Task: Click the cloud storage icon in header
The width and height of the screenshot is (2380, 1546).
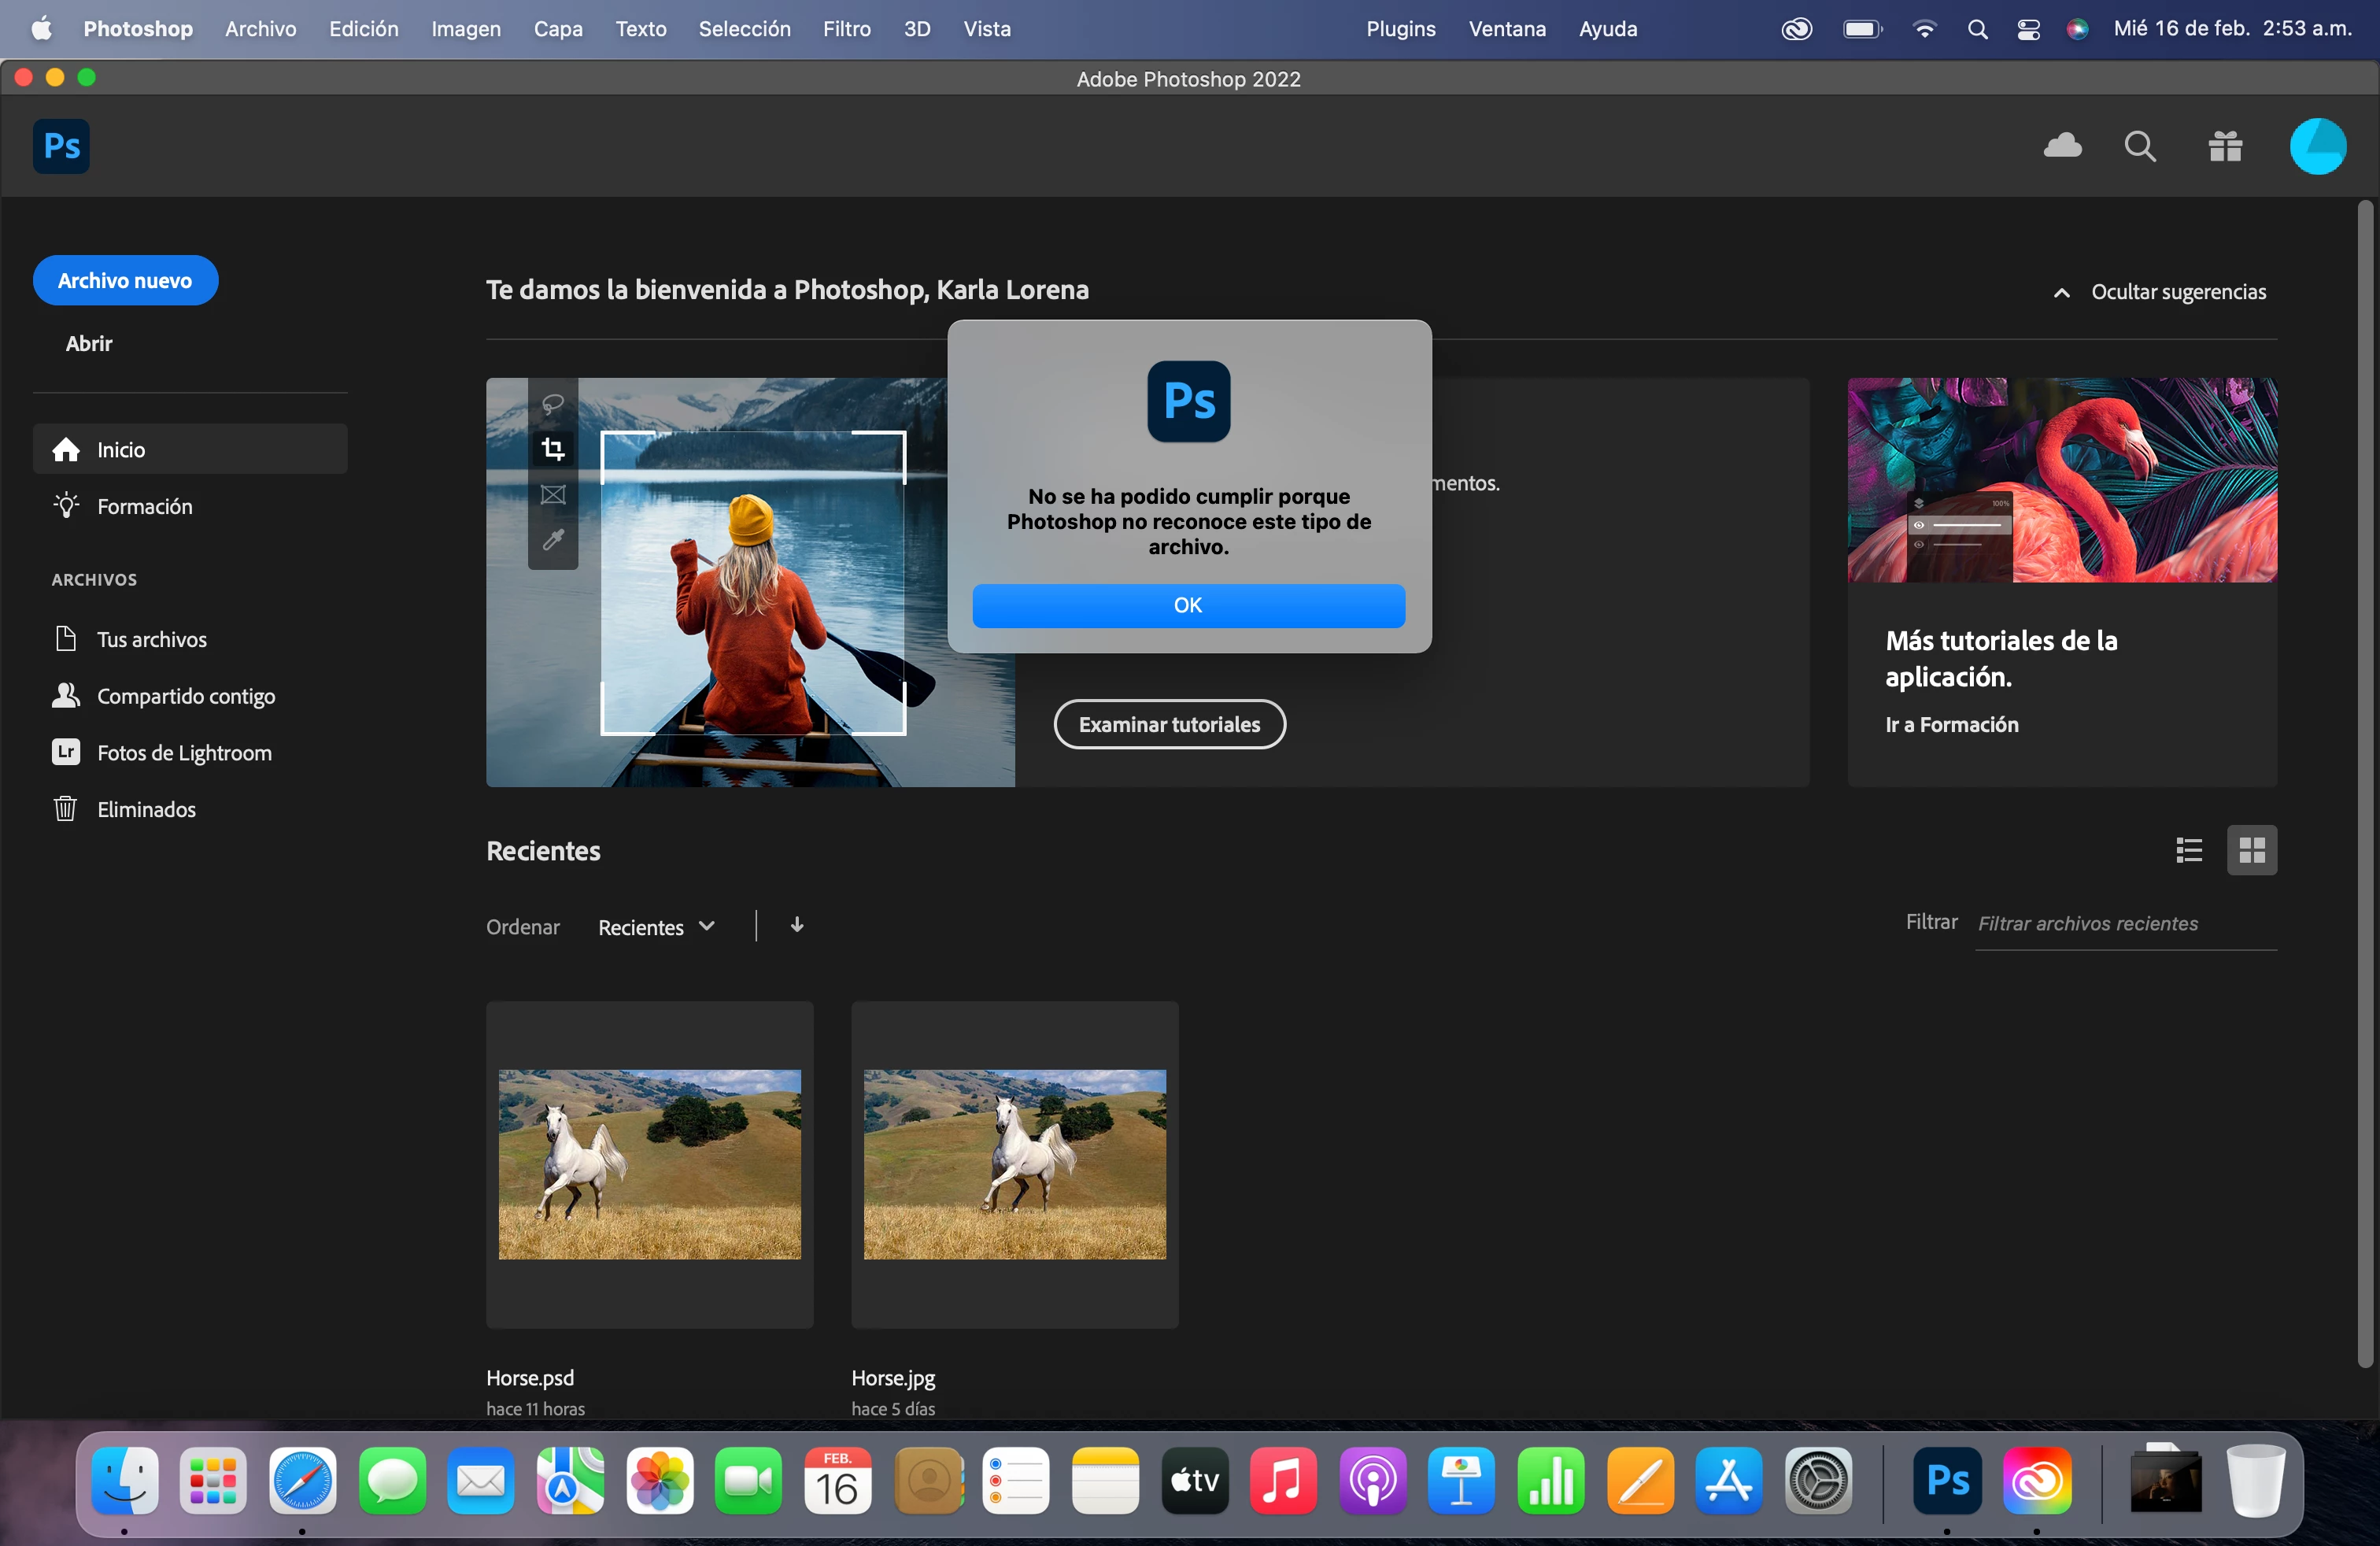Action: 2062,147
